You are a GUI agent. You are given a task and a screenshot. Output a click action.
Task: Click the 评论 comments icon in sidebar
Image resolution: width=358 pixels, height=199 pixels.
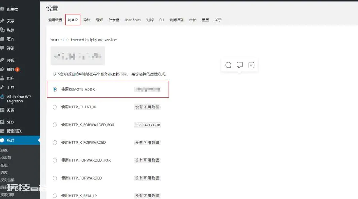tap(2, 48)
